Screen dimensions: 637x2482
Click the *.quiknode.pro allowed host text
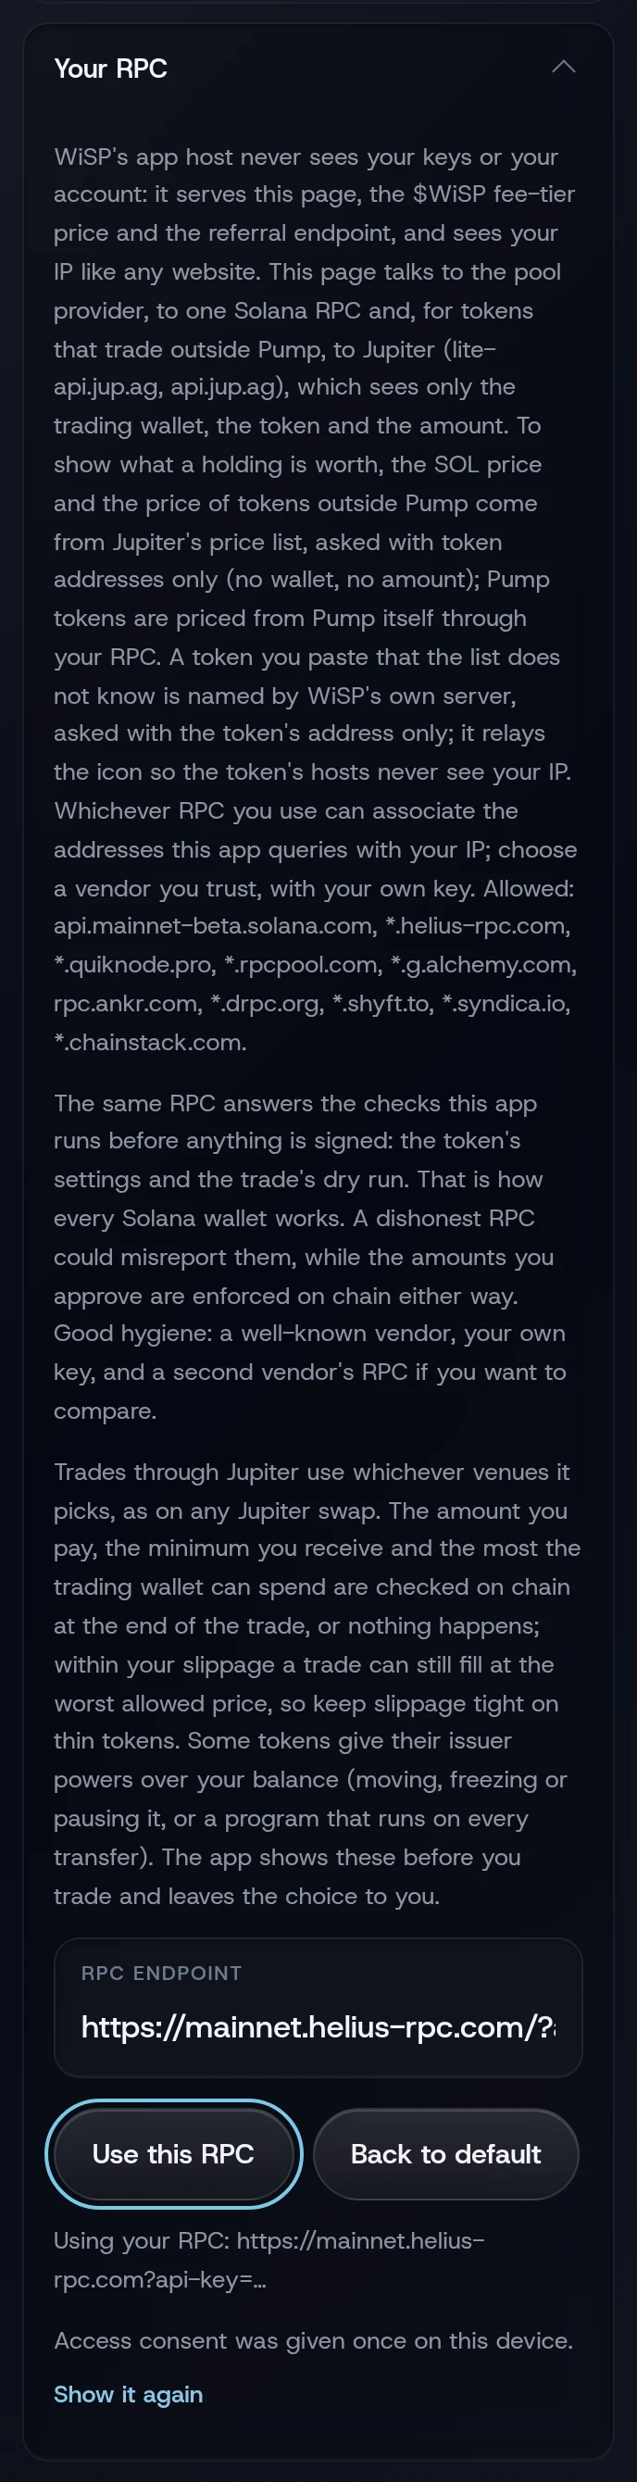pos(135,964)
